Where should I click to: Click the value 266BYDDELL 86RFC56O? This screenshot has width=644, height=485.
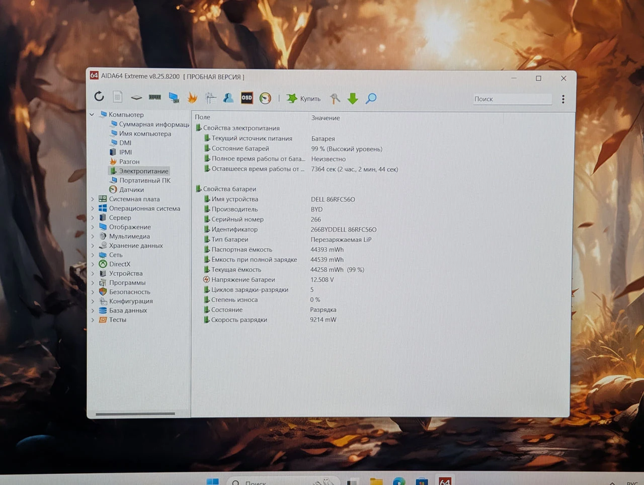[x=344, y=229]
